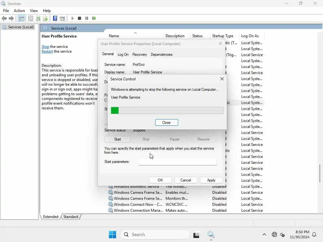Click Apply in the Properties dialog
Image resolution: width=323 pixels, height=242 pixels.
(211, 180)
